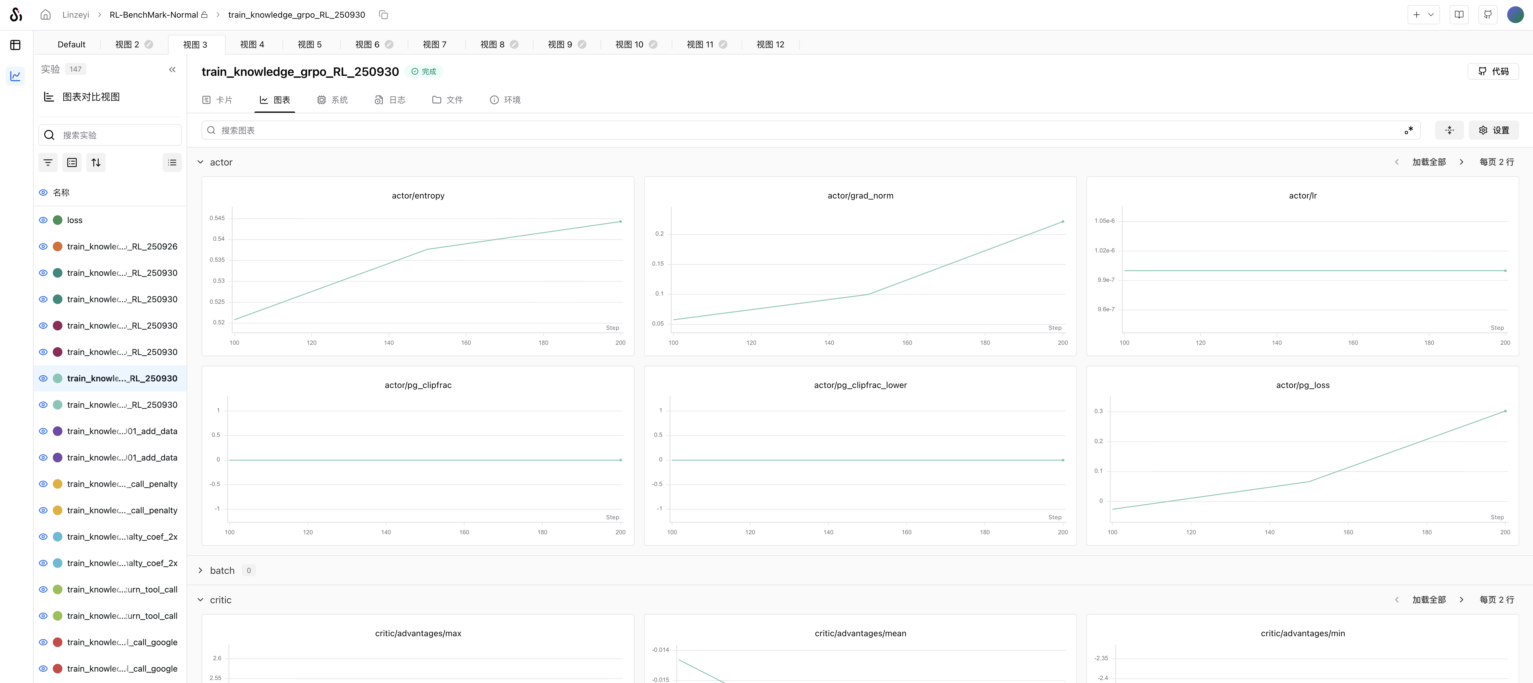The width and height of the screenshot is (1533, 683).
Task: Edit 视图 11 name pencil icon
Action: (723, 45)
